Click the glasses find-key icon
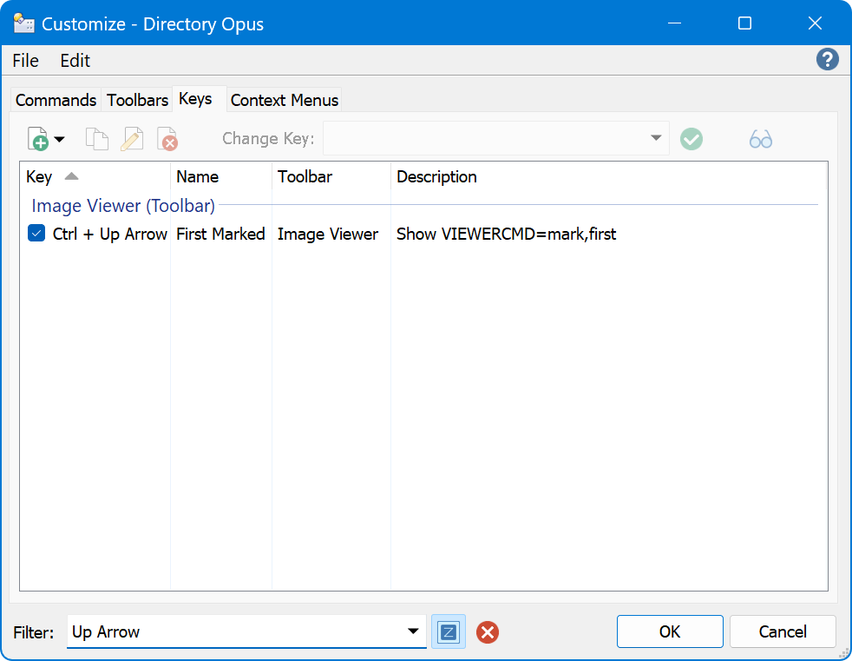This screenshot has height=661, width=852. (x=760, y=139)
